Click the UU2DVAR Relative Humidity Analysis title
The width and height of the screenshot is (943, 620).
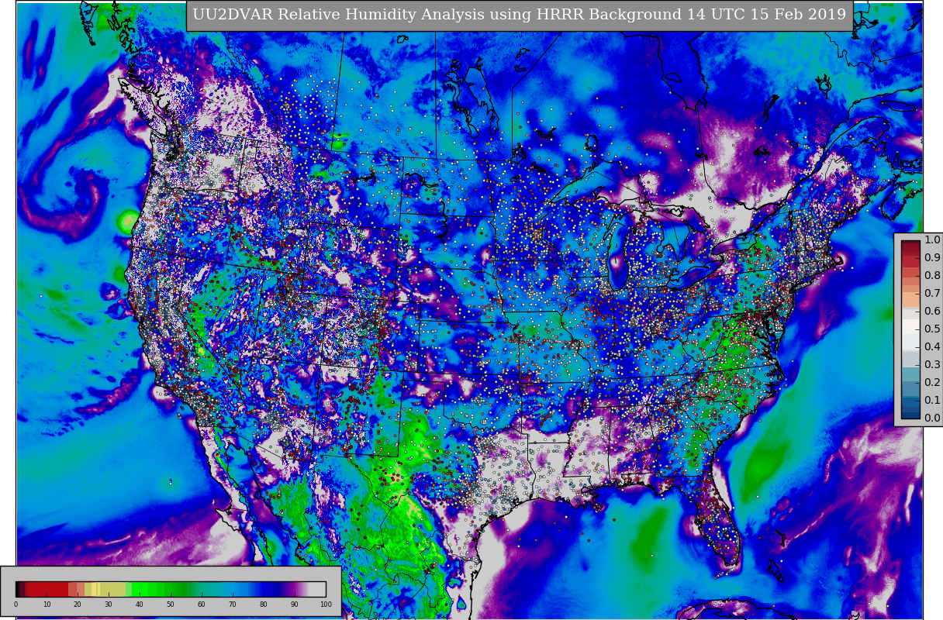pyautogui.click(x=520, y=15)
